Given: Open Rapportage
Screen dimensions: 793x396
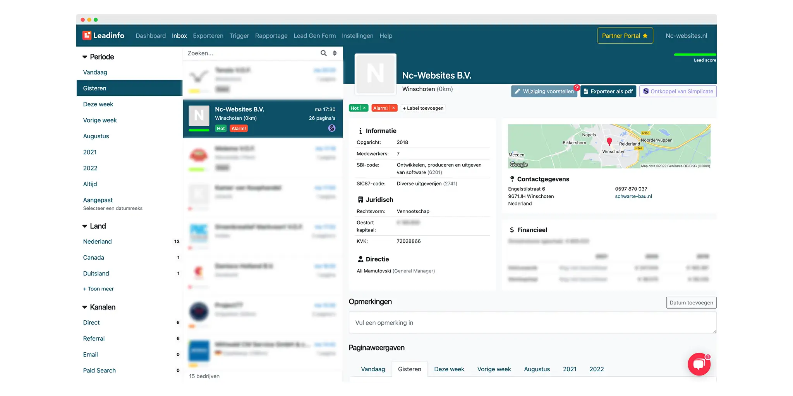Looking at the screenshot, I should click(271, 36).
